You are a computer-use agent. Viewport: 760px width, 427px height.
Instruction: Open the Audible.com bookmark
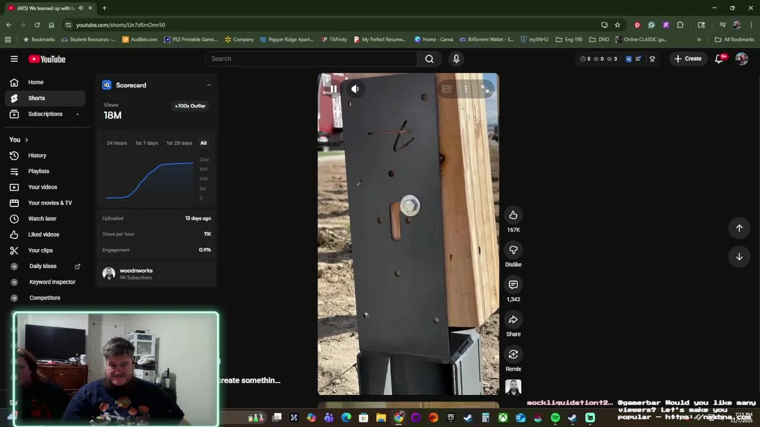pyautogui.click(x=140, y=40)
